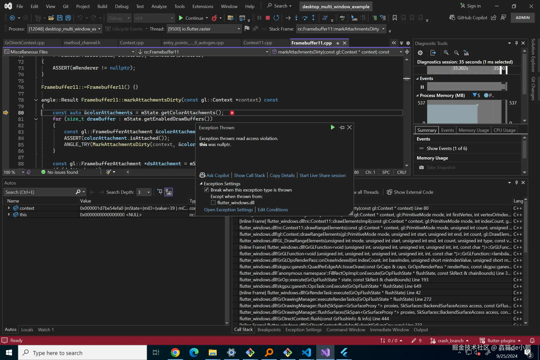
Task: Click the Hot Reload flame icon
Action: tap(214, 18)
